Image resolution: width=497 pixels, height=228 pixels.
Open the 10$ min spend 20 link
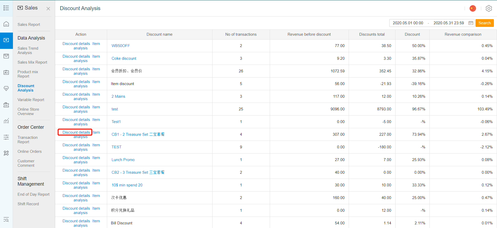point(127,185)
